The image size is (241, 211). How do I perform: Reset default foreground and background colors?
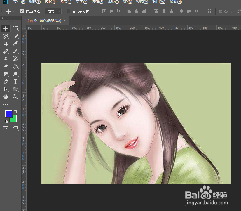click(x=6, y=121)
